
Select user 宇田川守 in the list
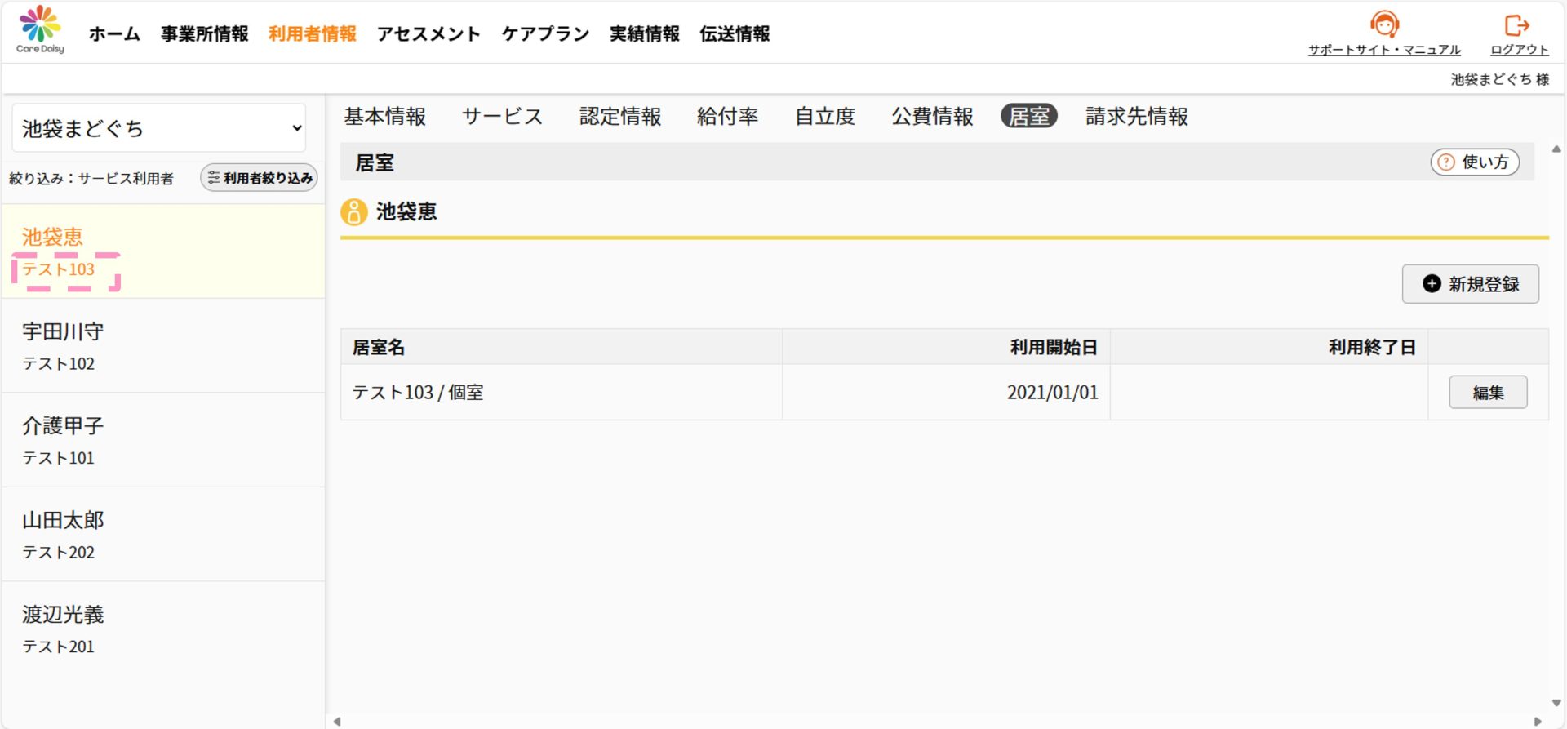[x=163, y=346]
